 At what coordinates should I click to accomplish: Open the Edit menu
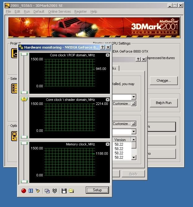pos(17,12)
